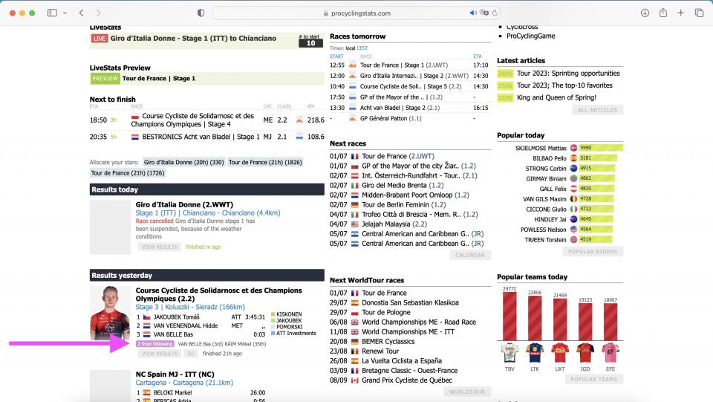Open rider SKJELMOSE Mattias

541,149
